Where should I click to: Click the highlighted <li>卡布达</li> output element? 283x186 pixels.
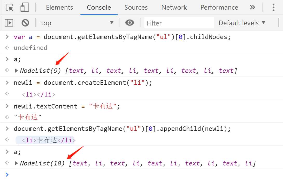[x=47, y=140]
